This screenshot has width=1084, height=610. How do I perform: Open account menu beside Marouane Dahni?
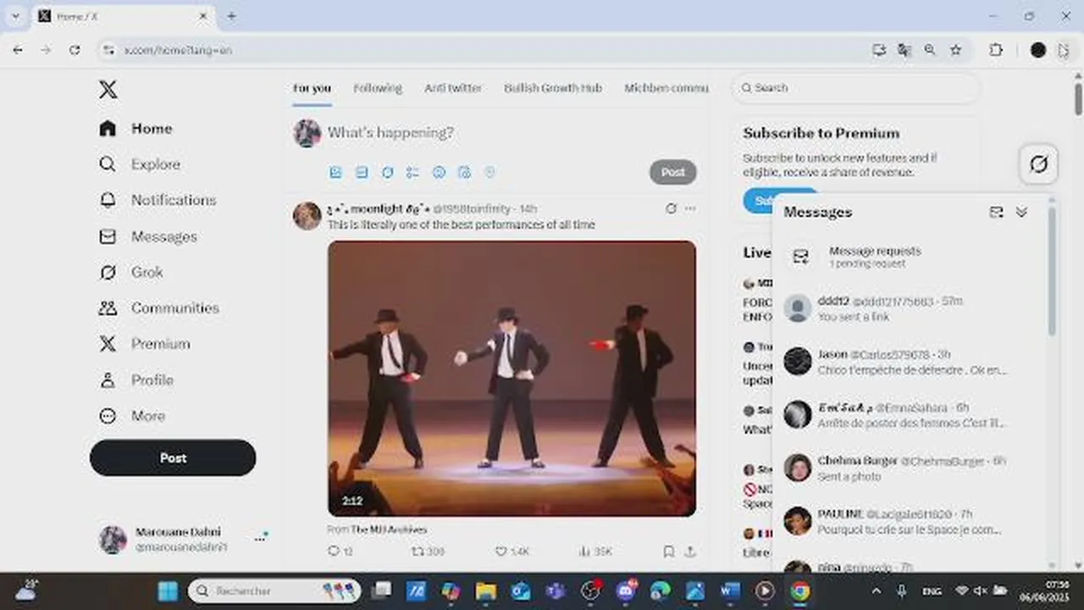coord(261,538)
